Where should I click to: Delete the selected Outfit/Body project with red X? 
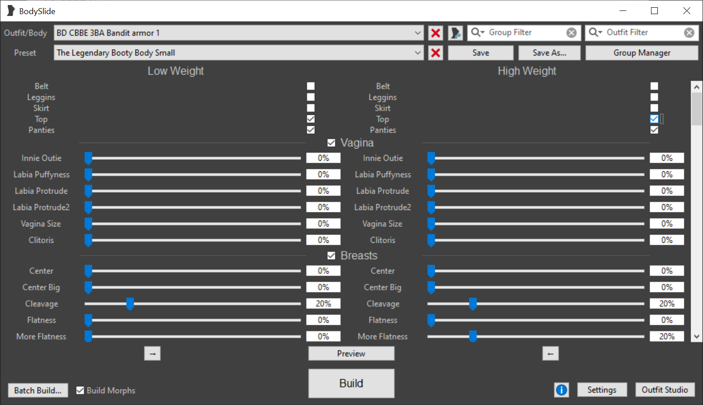click(x=436, y=33)
